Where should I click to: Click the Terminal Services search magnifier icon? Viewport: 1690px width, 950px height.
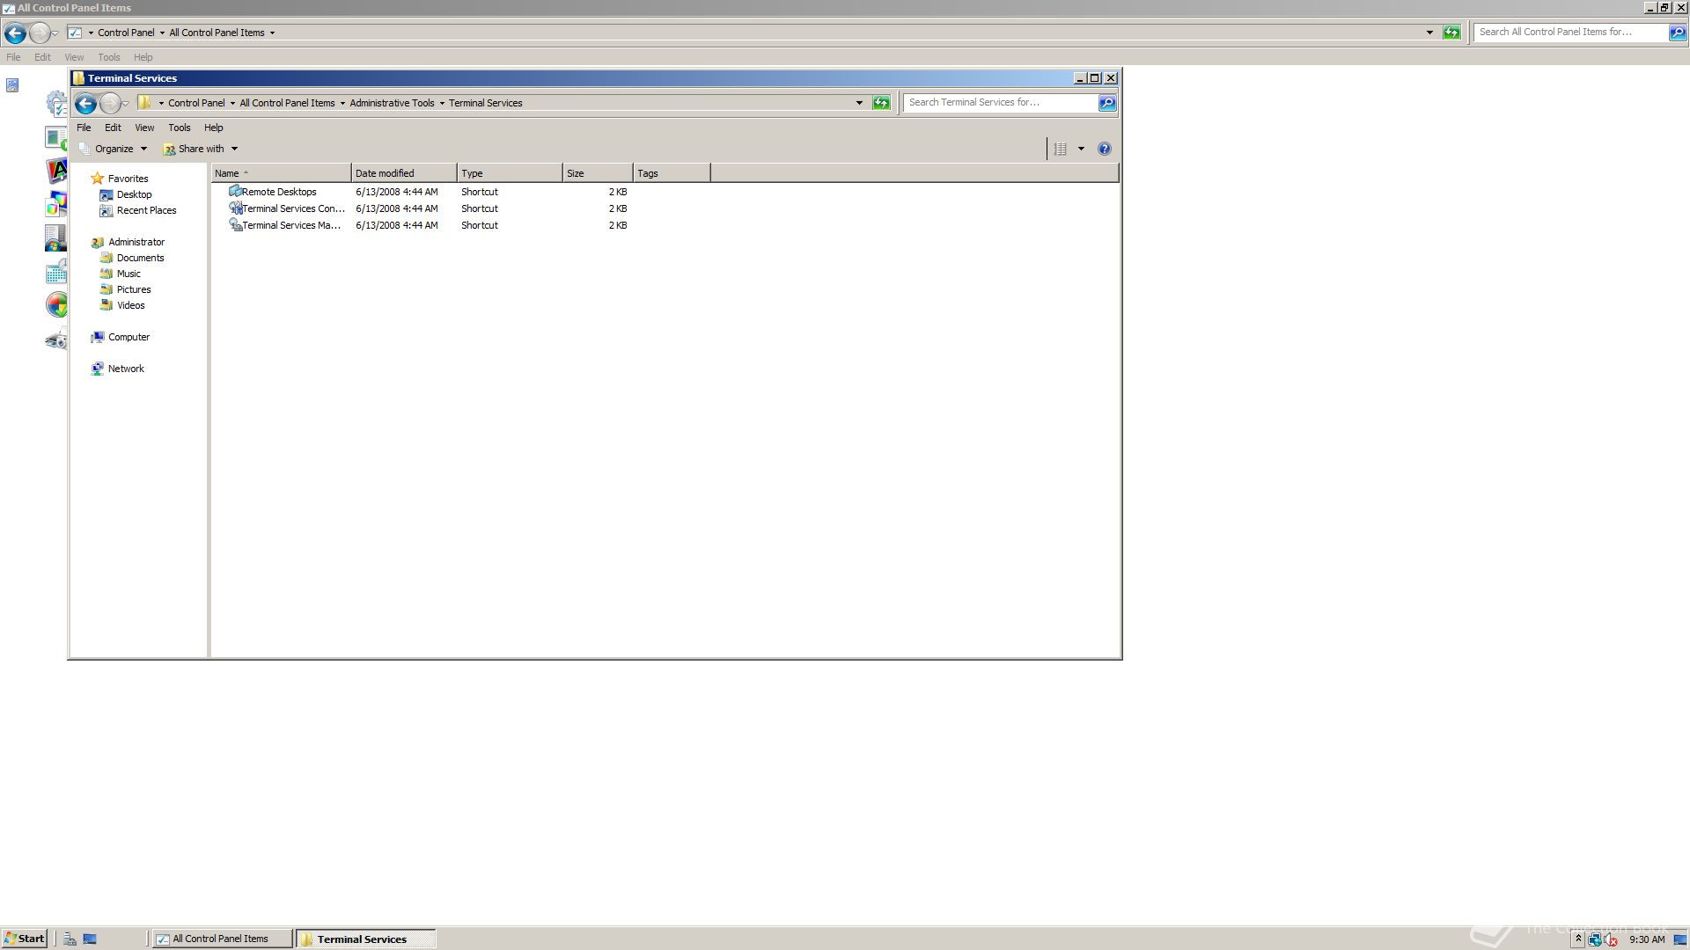(x=1107, y=103)
